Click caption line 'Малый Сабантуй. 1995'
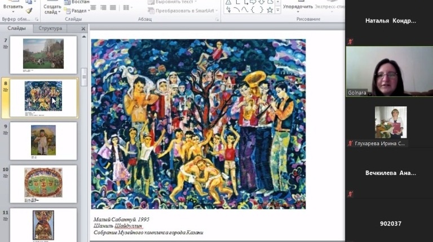 coord(121,219)
